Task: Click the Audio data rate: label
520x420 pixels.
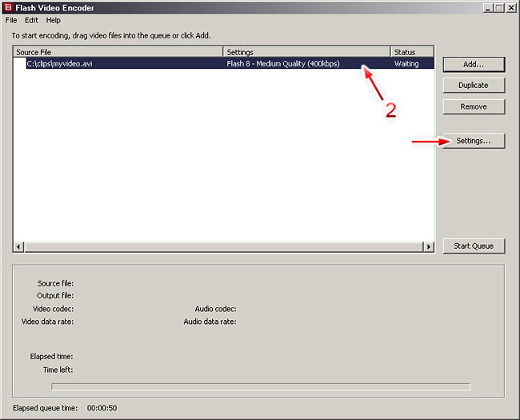Action: point(210,322)
